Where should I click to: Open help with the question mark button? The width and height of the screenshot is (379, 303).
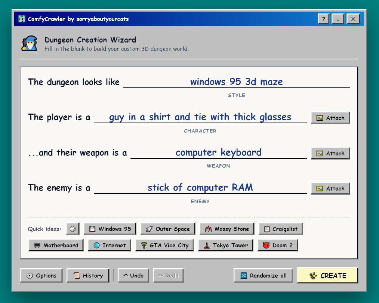click(323, 19)
